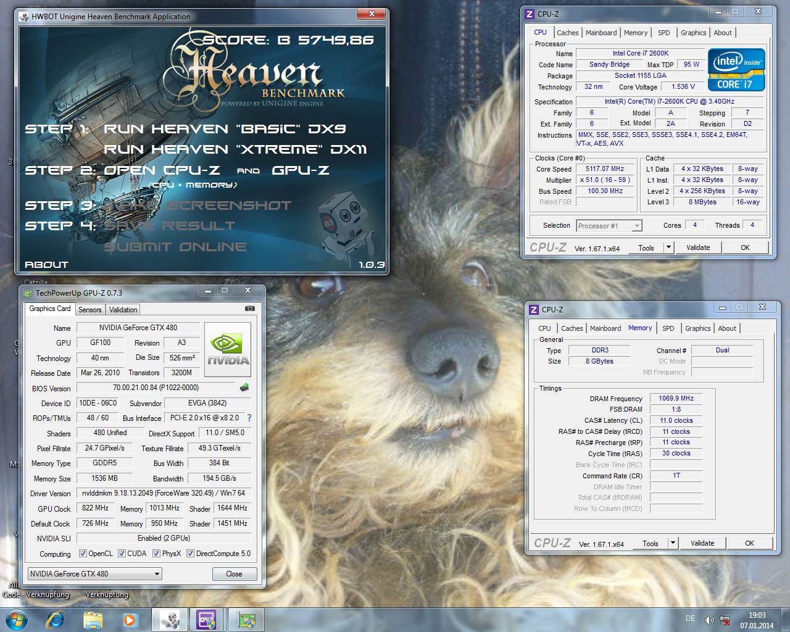Click About in Heaven Benchmark window

point(46,265)
